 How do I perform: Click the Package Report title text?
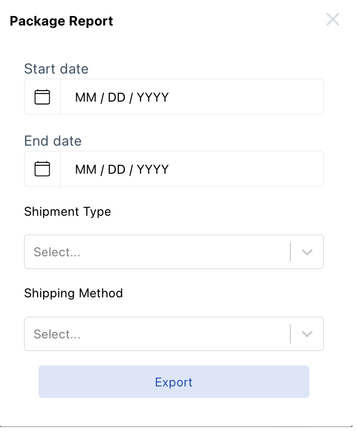coord(61,21)
